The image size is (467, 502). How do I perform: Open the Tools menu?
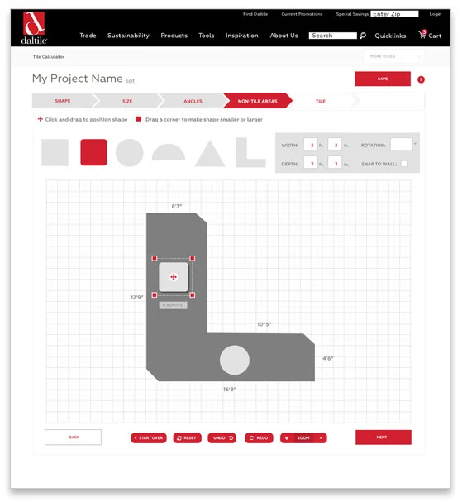click(207, 36)
